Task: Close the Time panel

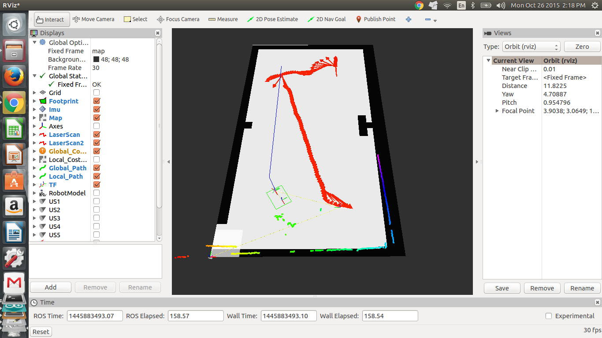Action: point(598,302)
